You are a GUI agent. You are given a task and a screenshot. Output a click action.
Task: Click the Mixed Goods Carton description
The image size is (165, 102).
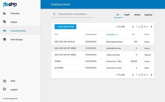point(115,42)
